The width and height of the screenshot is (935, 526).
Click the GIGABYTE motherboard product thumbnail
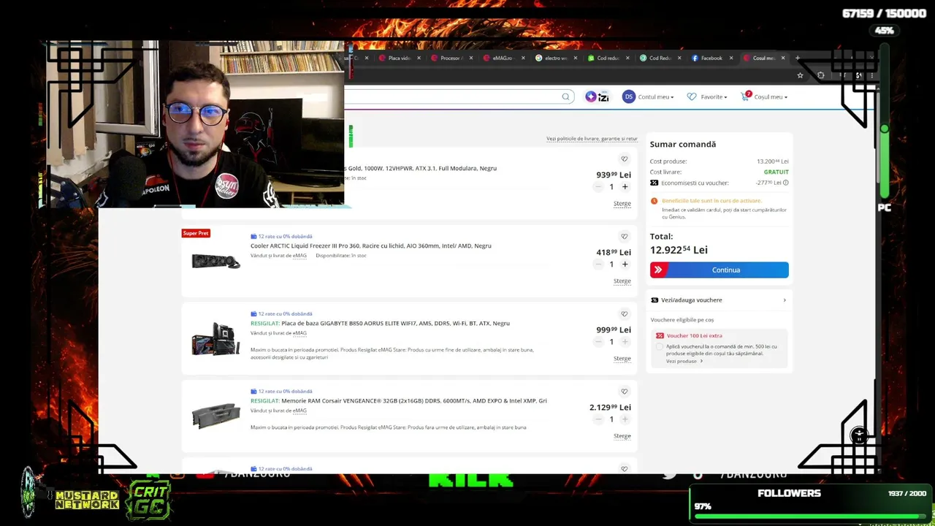[x=215, y=338]
